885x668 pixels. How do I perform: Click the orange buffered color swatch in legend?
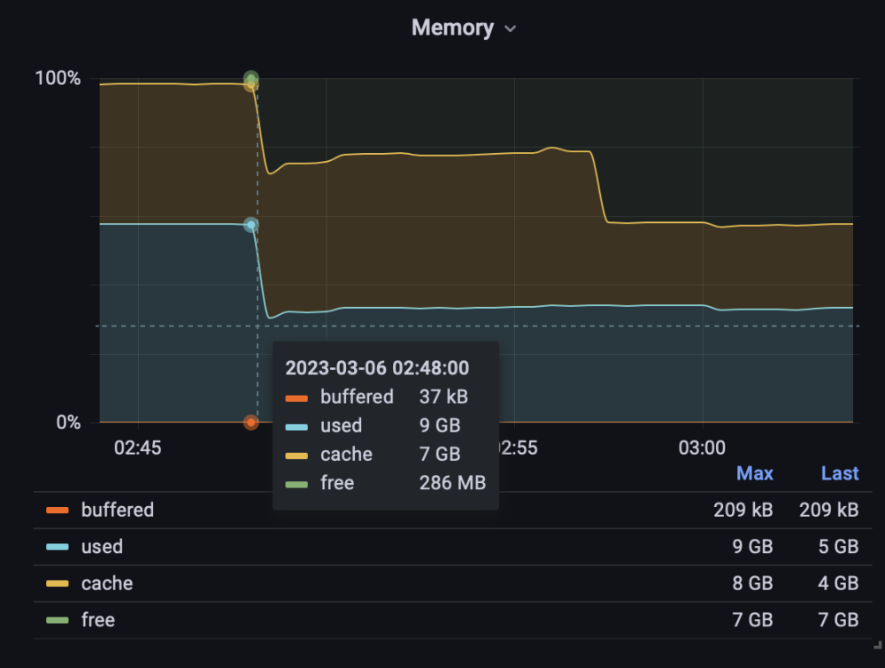pyautogui.click(x=58, y=511)
